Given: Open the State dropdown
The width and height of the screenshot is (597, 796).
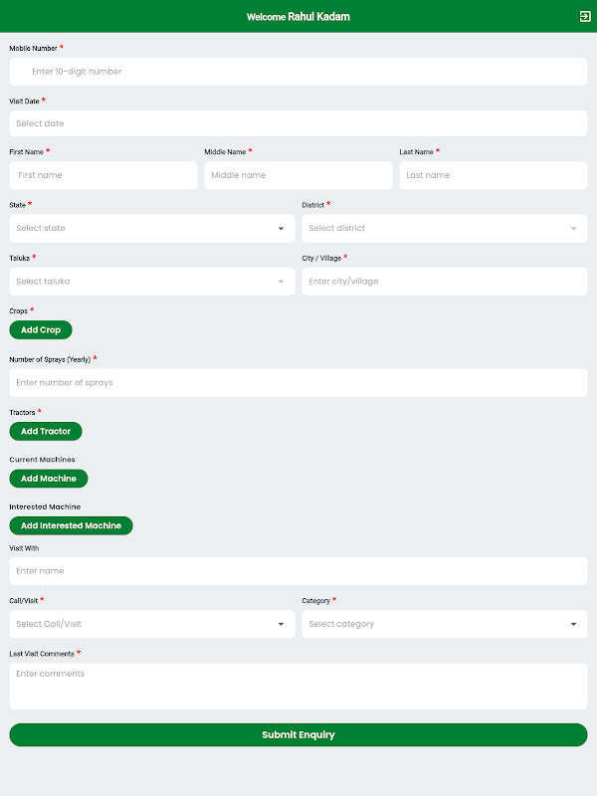Looking at the screenshot, I should pyautogui.click(x=152, y=229).
